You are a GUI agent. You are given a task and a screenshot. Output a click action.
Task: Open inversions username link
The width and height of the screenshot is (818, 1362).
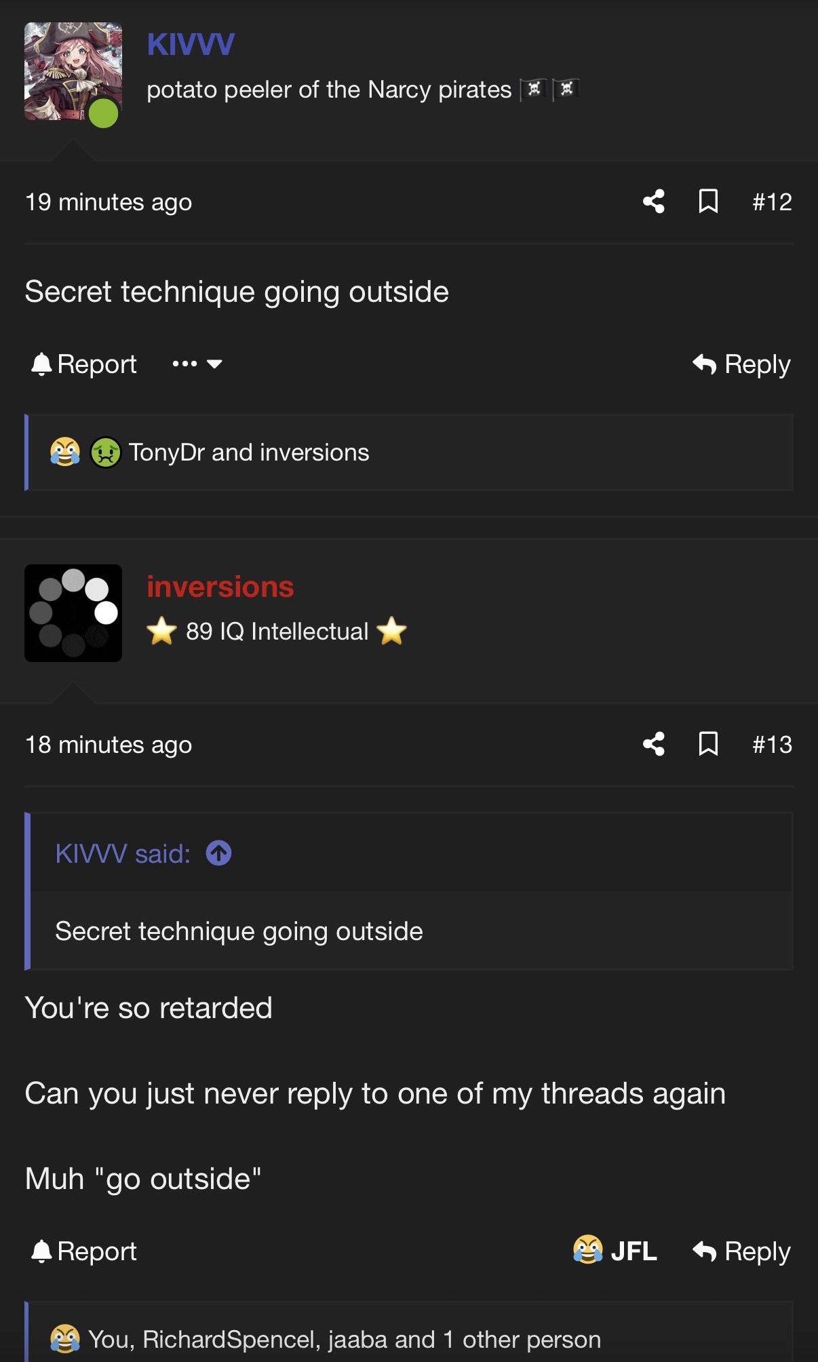220,587
